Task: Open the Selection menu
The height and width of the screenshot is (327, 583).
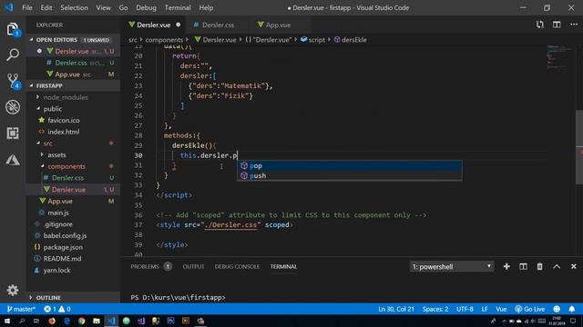Action: (x=74, y=7)
